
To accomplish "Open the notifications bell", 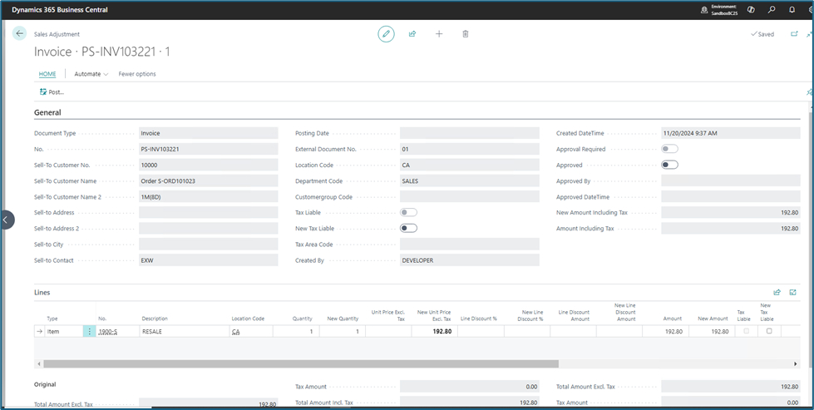I will tap(792, 10).
